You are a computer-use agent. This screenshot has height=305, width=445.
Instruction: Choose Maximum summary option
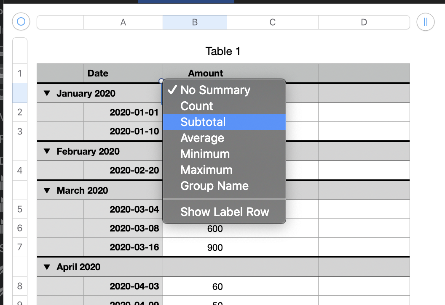click(206, 170)
